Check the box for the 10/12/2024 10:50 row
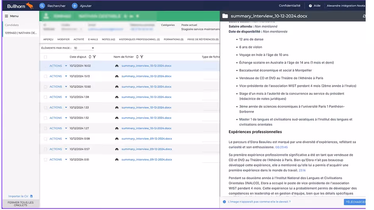This screenshot has height=210, width=374. pos(46,87)
